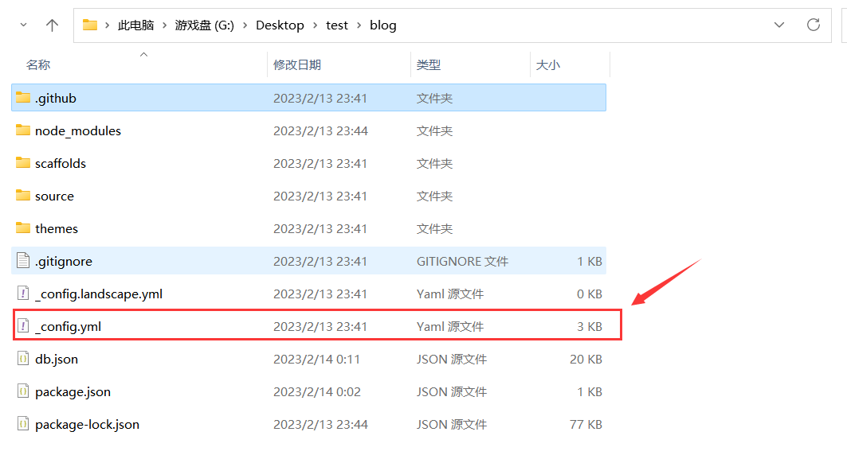
Task: Select the _config.yml YAML file icon
Action: coord(22,325)
